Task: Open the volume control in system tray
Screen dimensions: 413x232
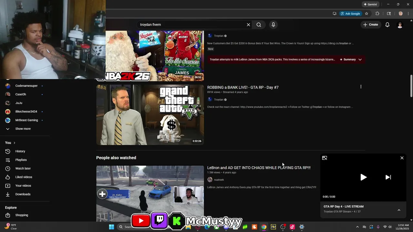Action: [x=390, y=227]
